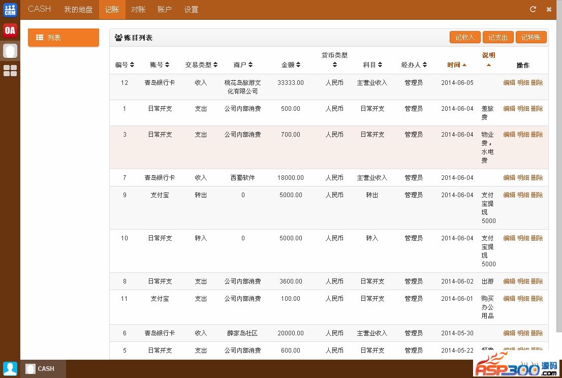The width and height of the screenshot is (562, 378).
Task: Switch to the 对账 tab
Action: tap(138, 10)
